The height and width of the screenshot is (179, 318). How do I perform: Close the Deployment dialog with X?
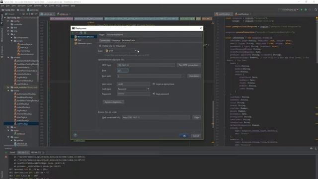(201, 28)
